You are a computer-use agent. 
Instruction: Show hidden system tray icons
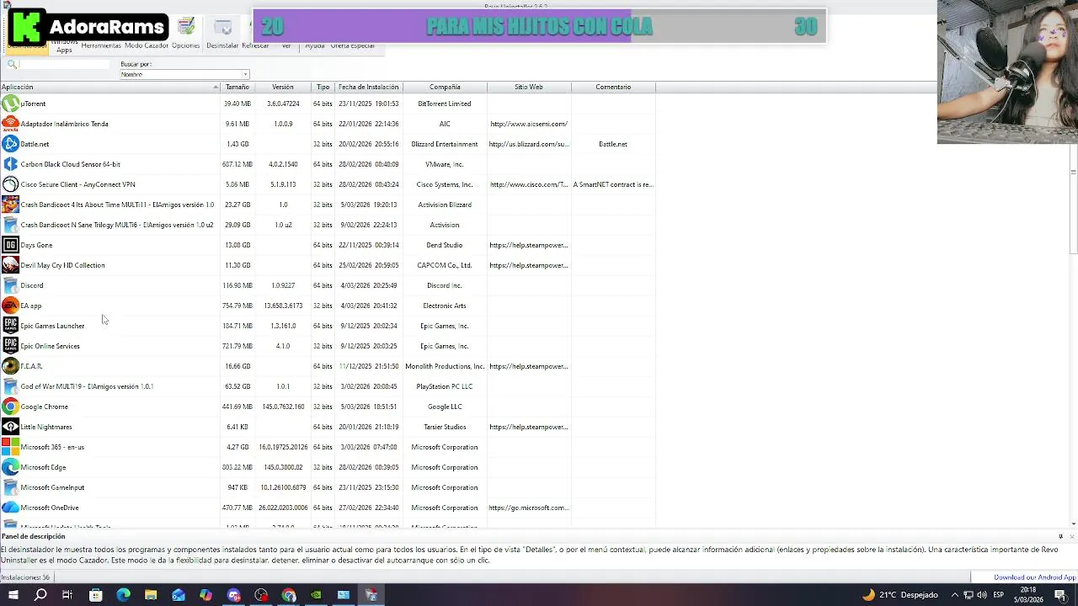[954, 595]
